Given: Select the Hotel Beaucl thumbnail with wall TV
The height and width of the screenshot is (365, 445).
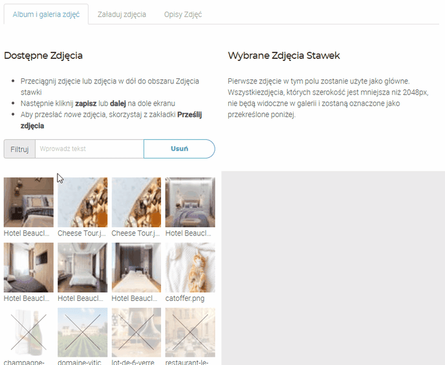Looking at the screenshot, I should [28, 267].
